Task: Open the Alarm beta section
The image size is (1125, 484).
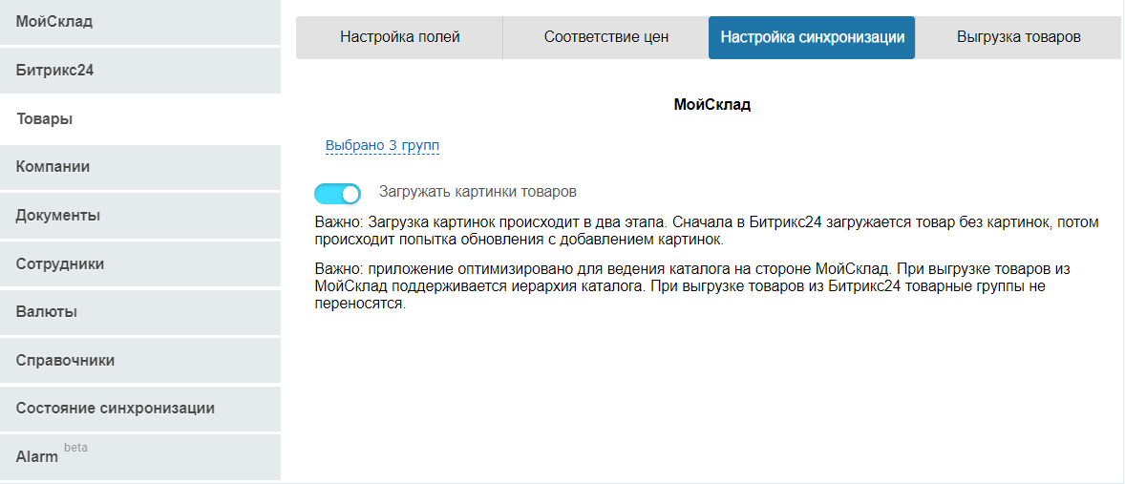Action: (139, 456)
